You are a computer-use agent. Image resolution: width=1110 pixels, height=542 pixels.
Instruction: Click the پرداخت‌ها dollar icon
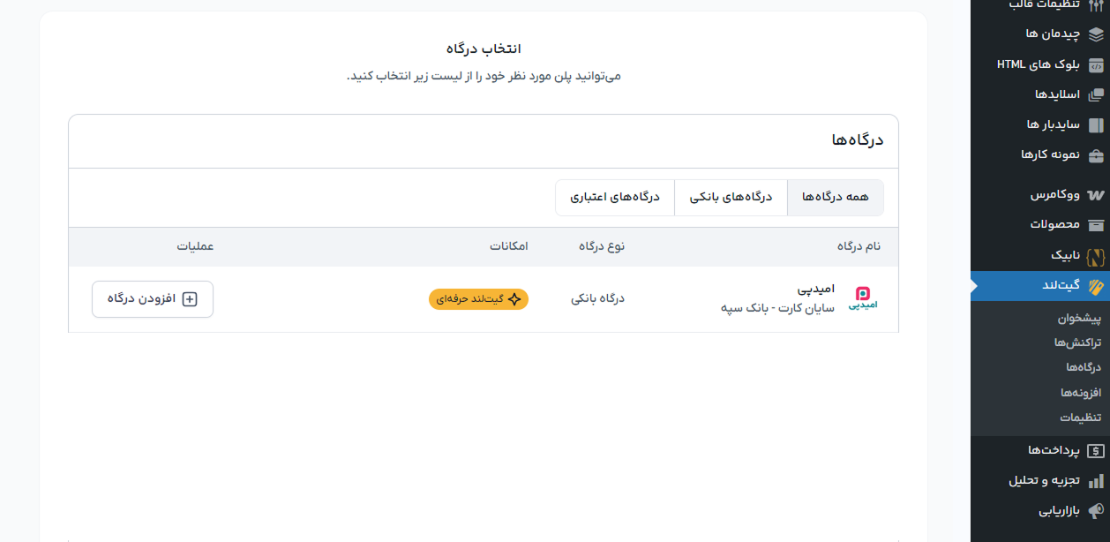pos(1095,451)
